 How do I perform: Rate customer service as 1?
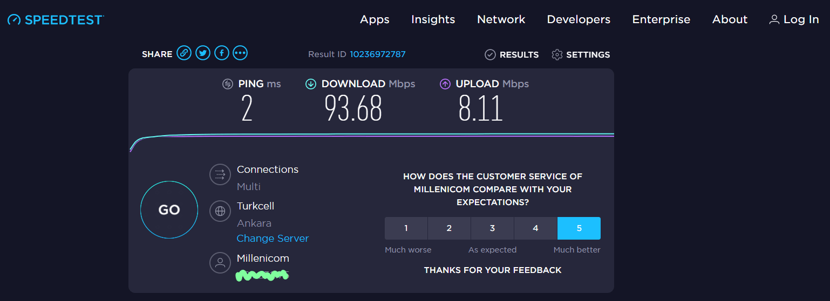[406, 228]
